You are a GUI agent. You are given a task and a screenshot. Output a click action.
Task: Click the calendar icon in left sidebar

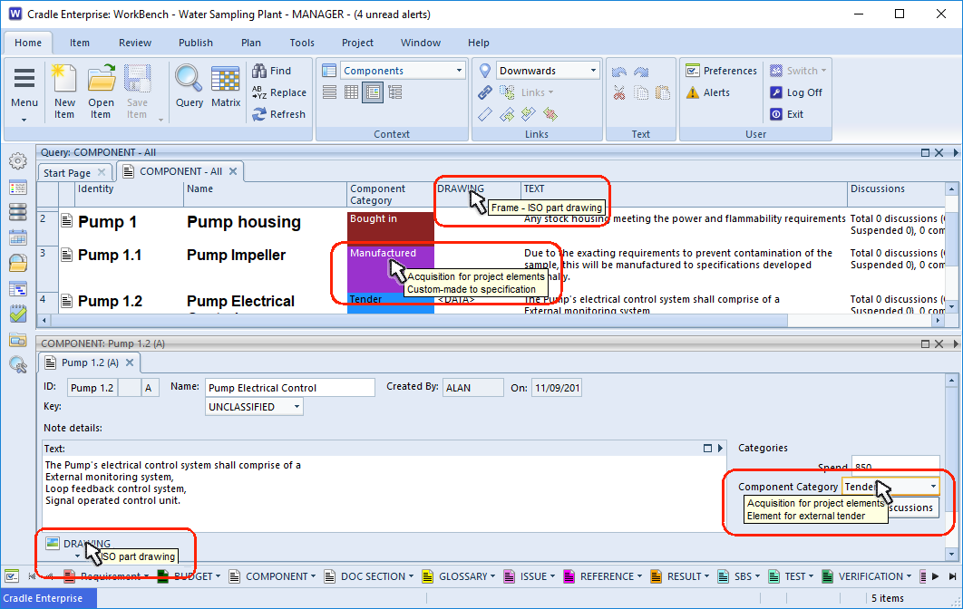pos(18,237)
